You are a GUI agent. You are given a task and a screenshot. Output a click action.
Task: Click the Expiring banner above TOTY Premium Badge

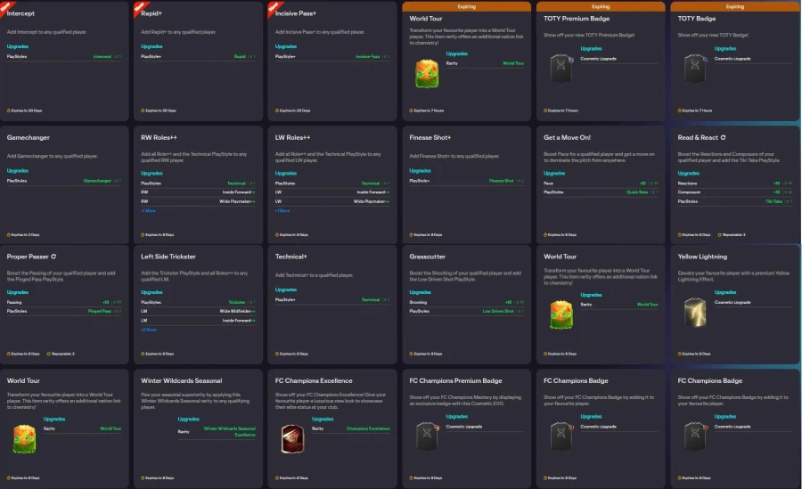[601, 6]
